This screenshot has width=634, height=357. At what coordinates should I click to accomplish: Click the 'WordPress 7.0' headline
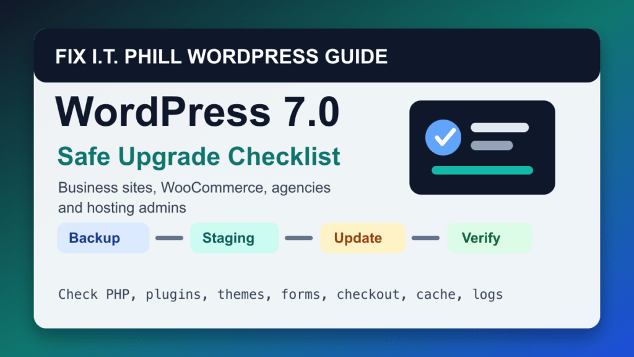(198, 112)
